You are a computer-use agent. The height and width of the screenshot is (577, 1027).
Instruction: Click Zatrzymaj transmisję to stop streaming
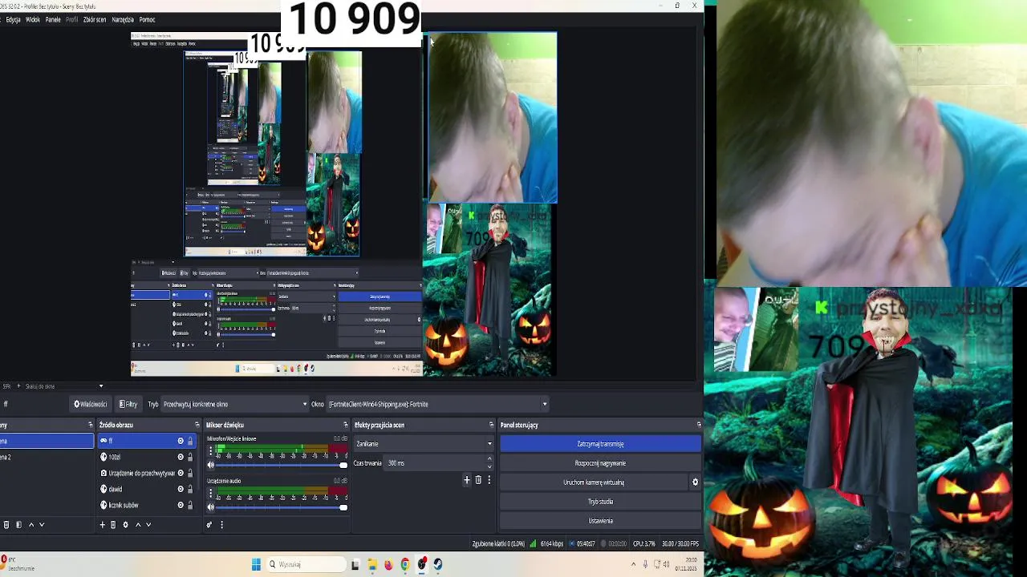(600, 444)
